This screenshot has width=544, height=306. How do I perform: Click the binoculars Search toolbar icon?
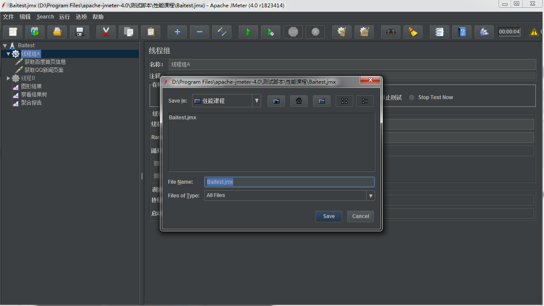point(391,32)
